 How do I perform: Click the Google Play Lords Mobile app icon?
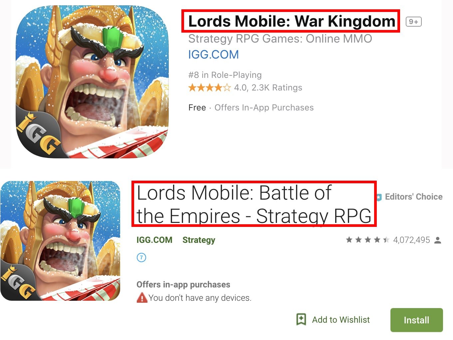(x=60, y=241)
